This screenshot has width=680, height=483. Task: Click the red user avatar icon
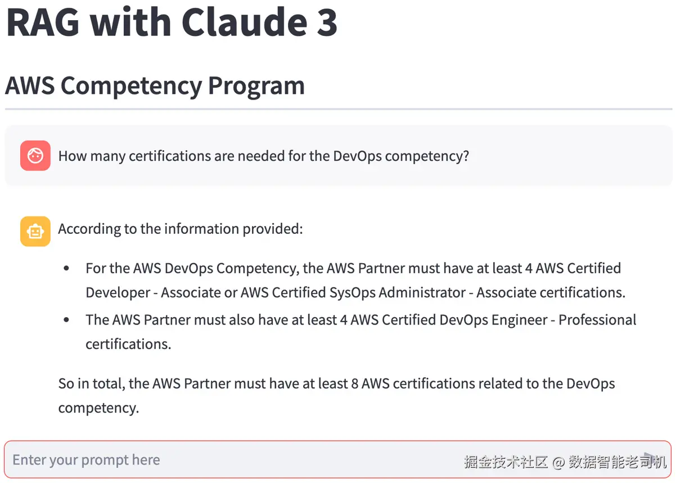click(x=35, y=156)
